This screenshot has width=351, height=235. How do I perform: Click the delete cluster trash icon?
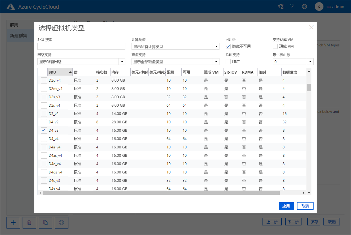(x=29, y=223)
